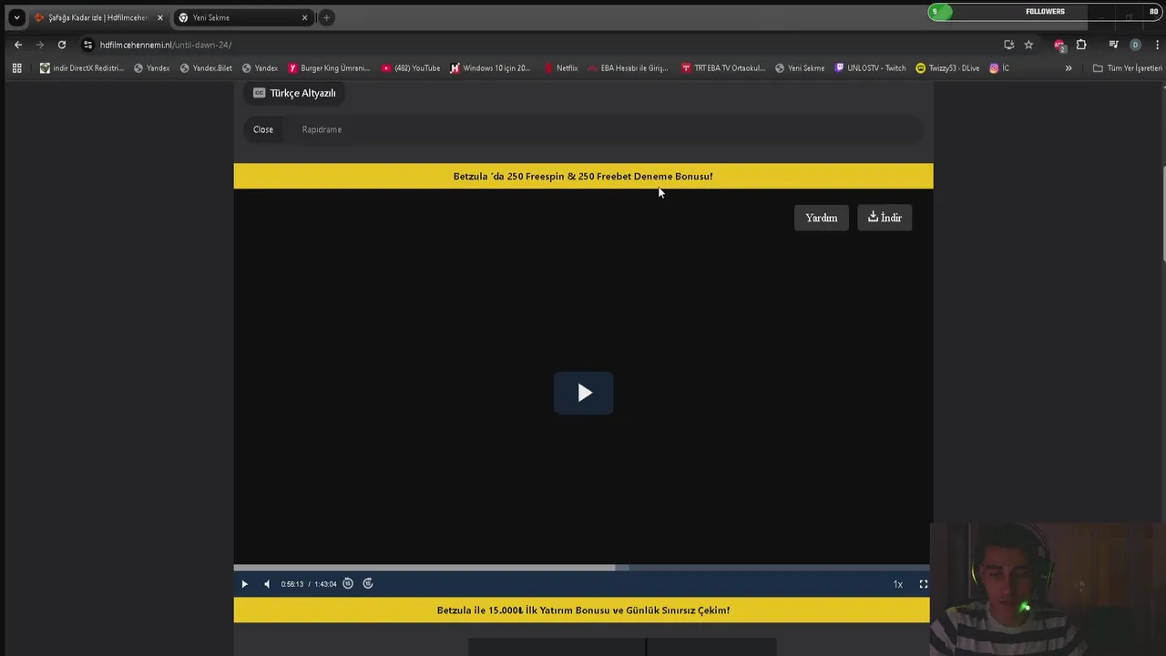
Task: Click the install app icon in address bar
Action: click(1008, 45)
